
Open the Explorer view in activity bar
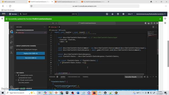coord(11,32)
